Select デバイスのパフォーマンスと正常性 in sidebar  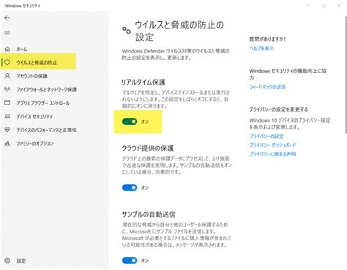coord(46,130)
